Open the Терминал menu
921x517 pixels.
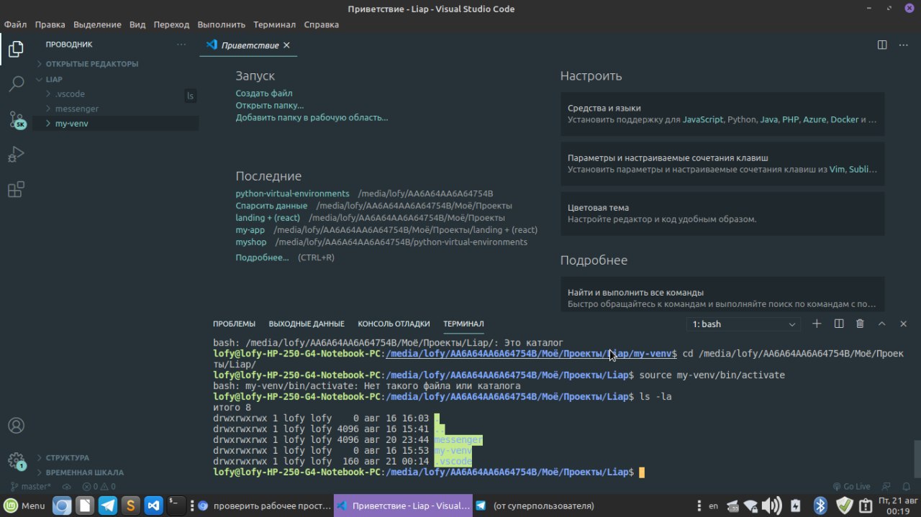click(x=274, y=24)
